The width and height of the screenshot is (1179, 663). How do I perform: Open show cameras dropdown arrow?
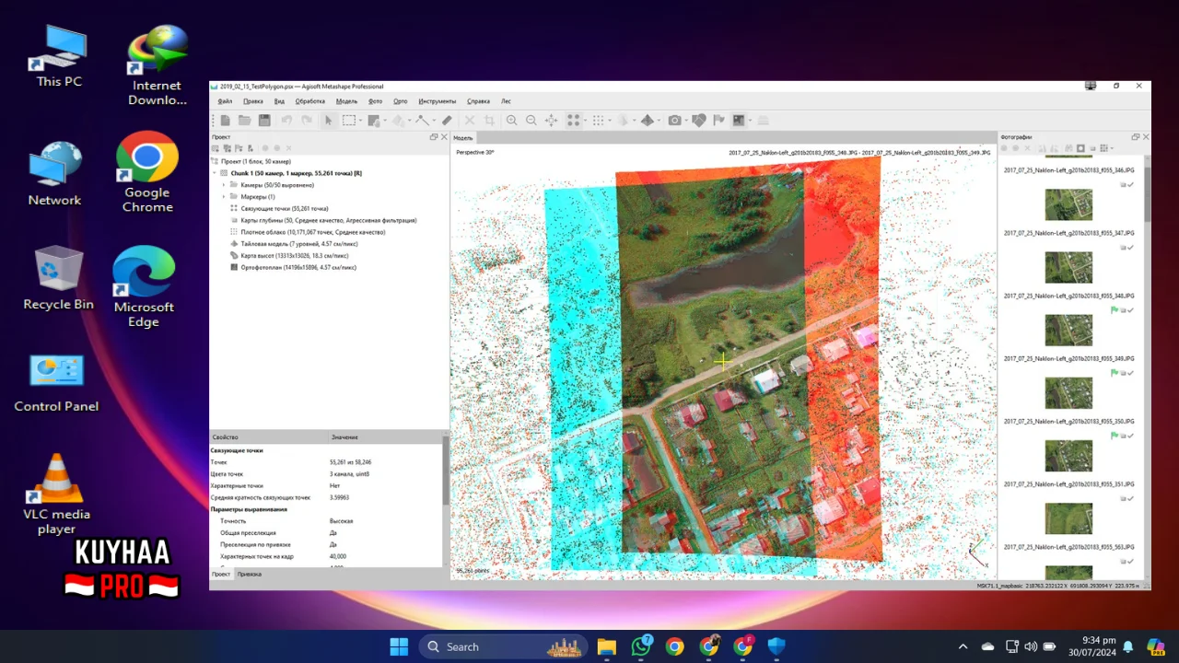(687, 120)
